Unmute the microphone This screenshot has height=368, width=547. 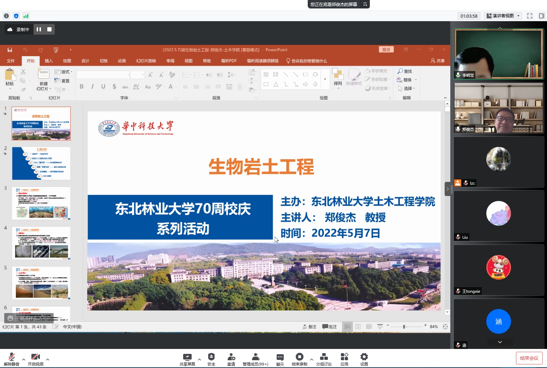pyautogui.click(x=11, y=357)
